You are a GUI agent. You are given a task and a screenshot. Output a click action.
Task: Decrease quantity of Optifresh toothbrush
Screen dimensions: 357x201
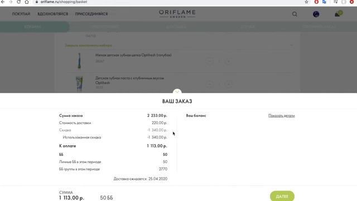210,61
